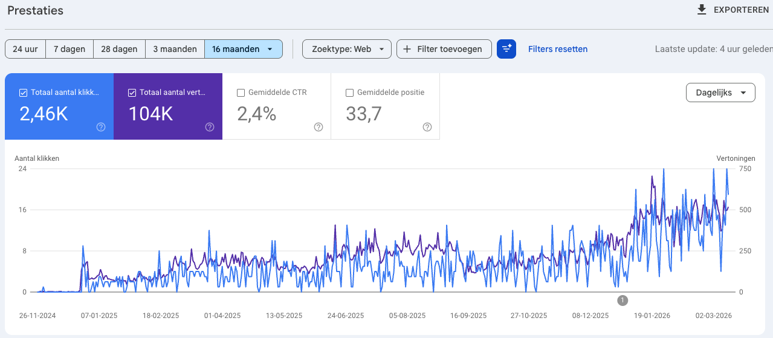The image size is (773, 338).
Task: Open help icon on clicks card
Action: 101,127
